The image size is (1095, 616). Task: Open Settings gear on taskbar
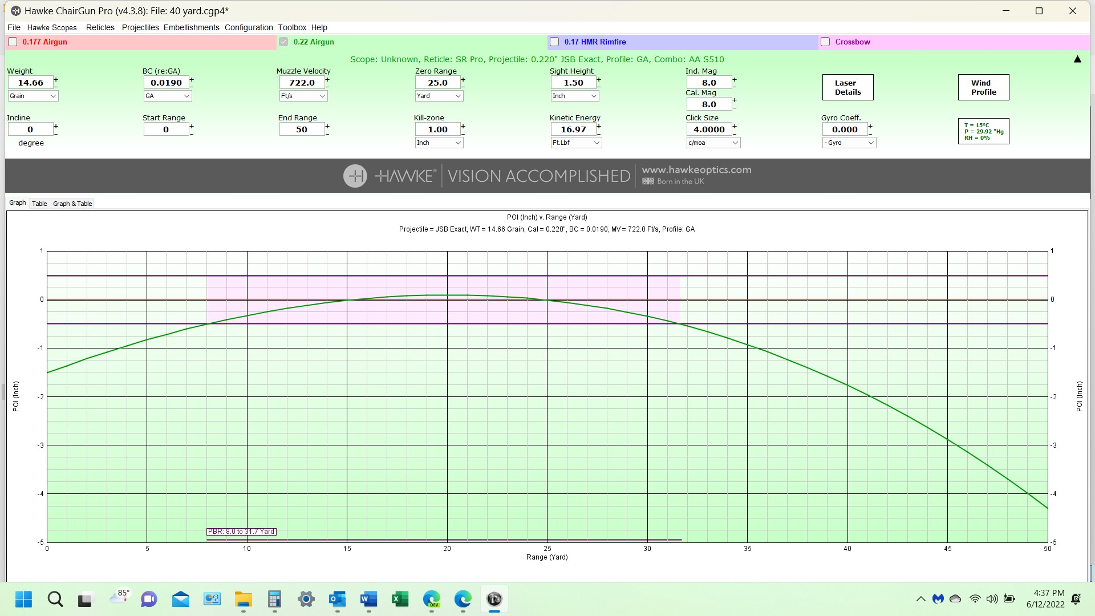(306, 599)
